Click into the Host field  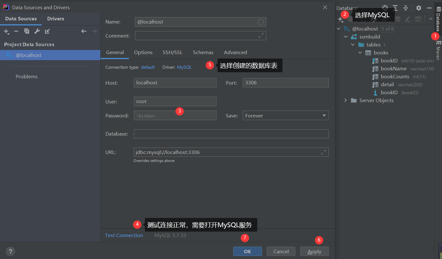click(x=175, y=83)
